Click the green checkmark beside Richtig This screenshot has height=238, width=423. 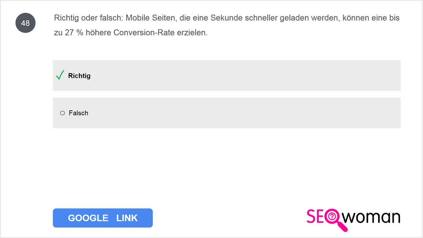coord(60,75)
